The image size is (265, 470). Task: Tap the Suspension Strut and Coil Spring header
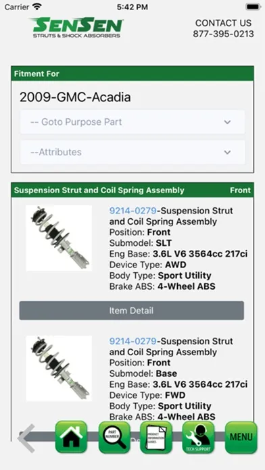click(99, 190)
